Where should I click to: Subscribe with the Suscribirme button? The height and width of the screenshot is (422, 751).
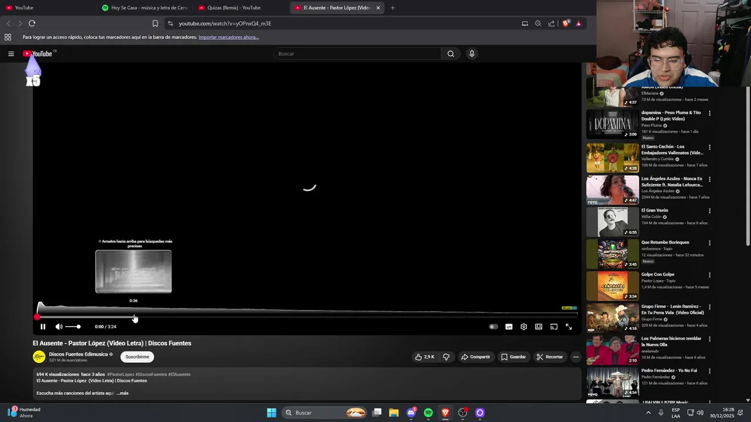tap(137, 356)
